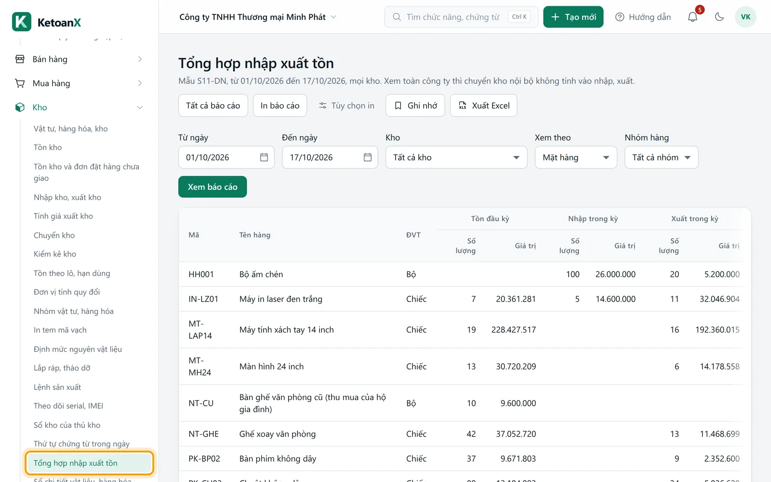Image resolution: width=771 pixels, height=482 pixels.
Task: Open Tồn kho menu item
Action: pyautogui.click(x=48, y=147)
